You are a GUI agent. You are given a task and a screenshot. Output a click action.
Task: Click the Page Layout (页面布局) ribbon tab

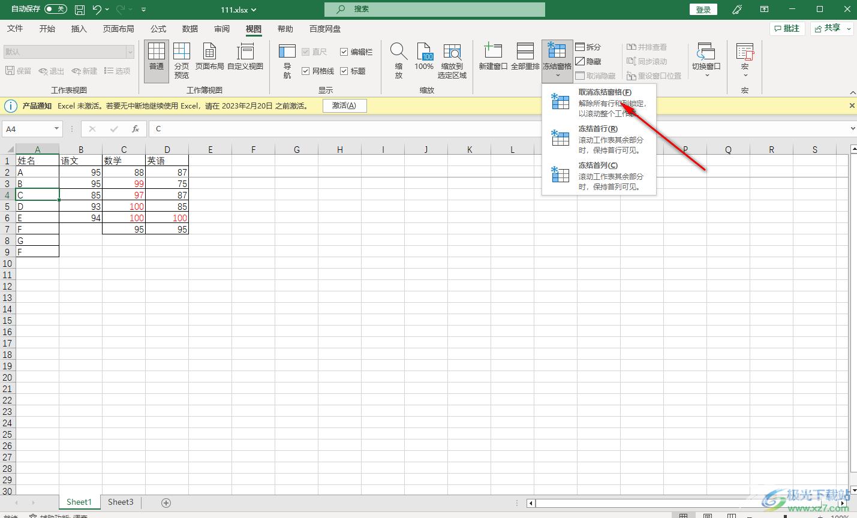click(119, 29)
